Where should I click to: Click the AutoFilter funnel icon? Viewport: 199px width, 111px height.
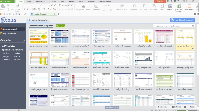(153, 6)
